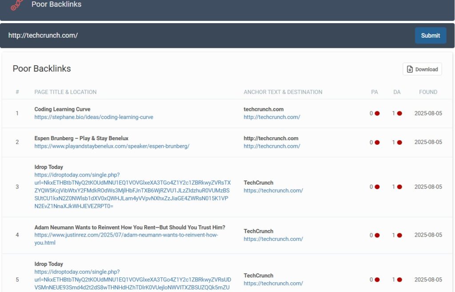Click the red PA indicator in row 3

(377, 187)
